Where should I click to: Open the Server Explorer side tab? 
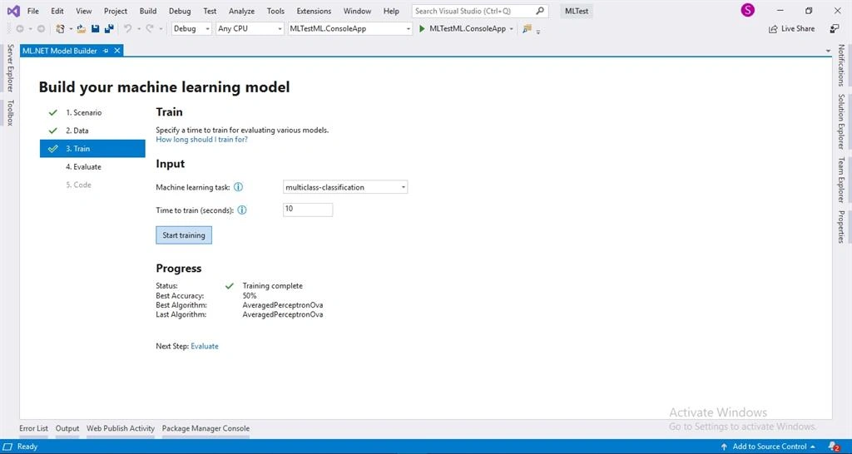coord(10,68)
